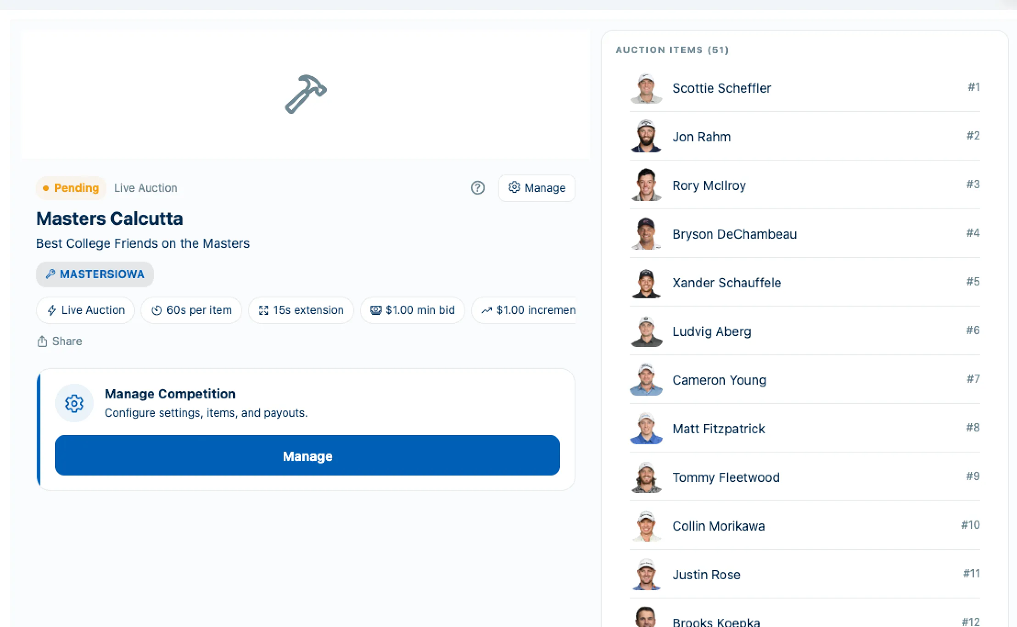Viewport: 1017px width, 627px height.
Task: Click Jon Rahm's player photo
Action: [x=646, y=136]
